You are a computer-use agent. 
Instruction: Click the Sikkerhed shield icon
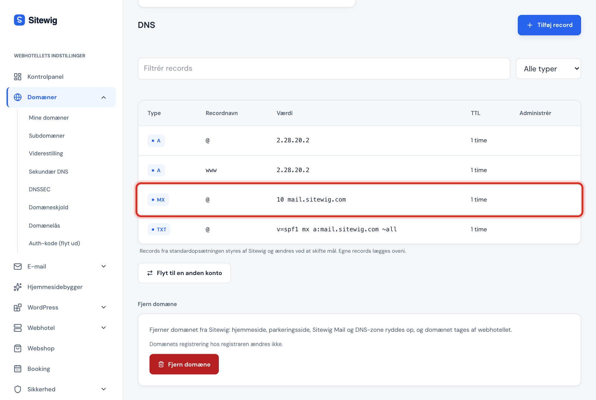tap(18, 389)
